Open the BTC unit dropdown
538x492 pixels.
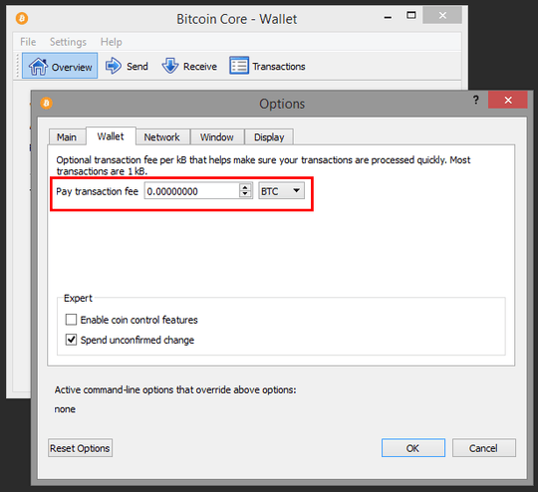281,191
